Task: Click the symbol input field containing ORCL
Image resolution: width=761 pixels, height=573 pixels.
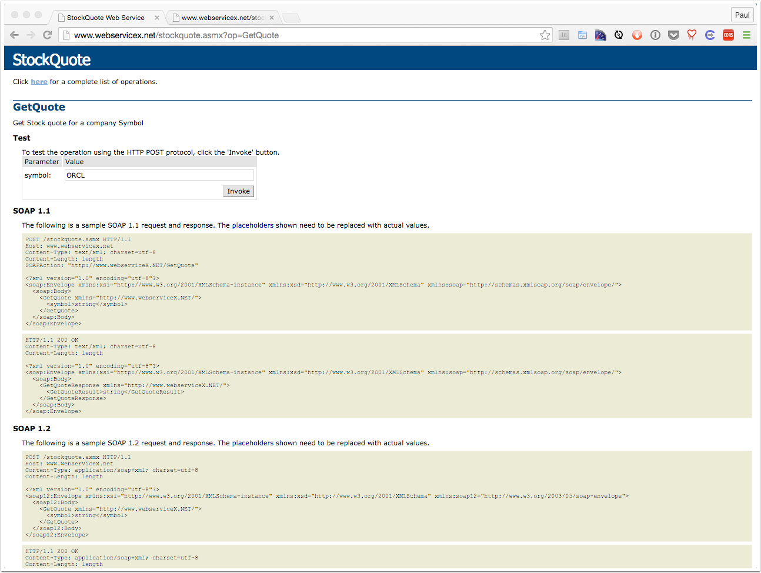Action: [159, 175]
